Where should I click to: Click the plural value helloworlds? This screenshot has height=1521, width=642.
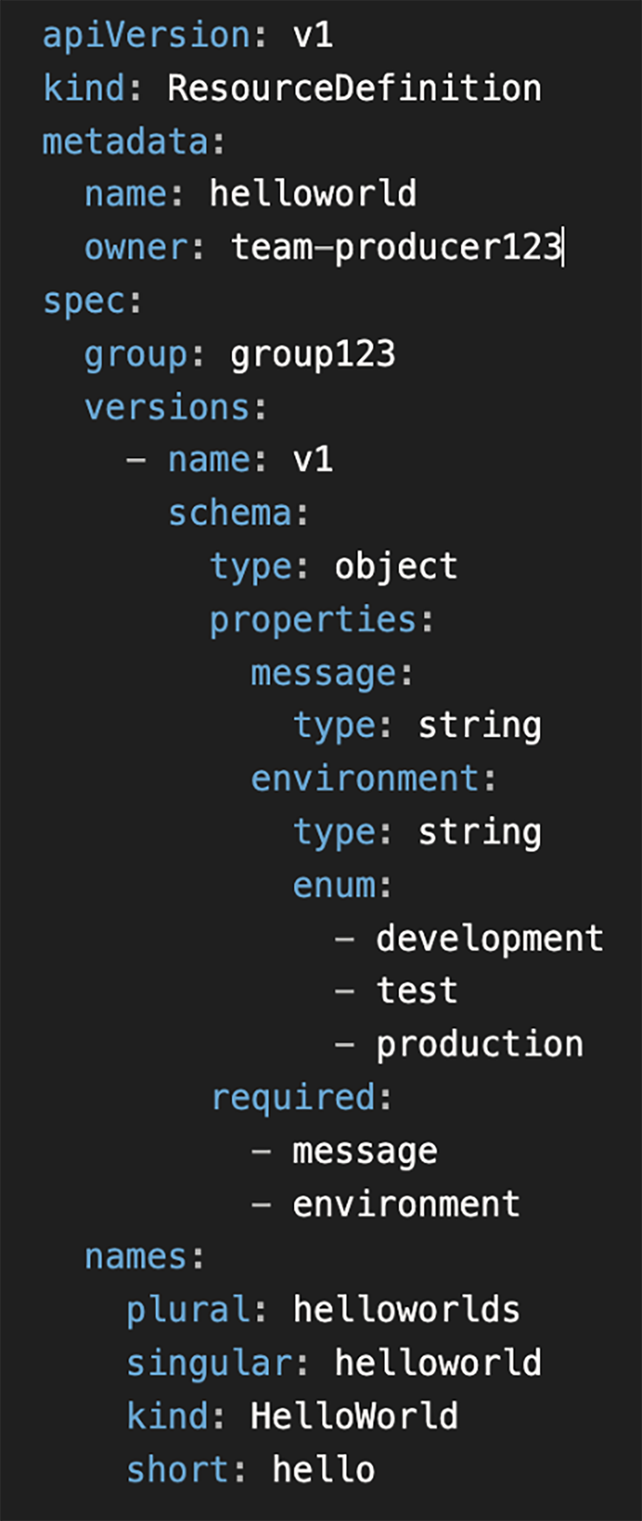coord(407,1310)
